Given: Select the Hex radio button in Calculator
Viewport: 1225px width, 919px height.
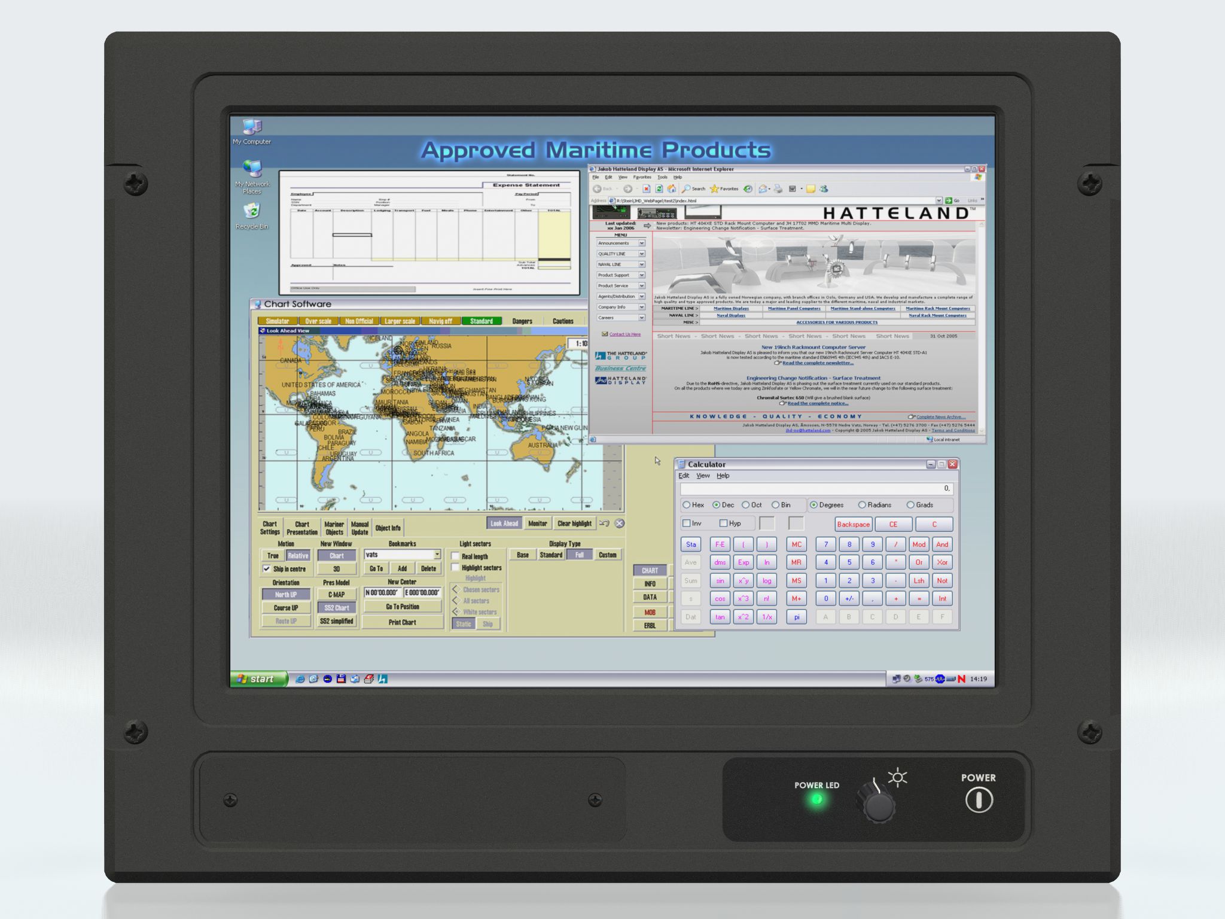Looking at the screenshot, I should (x=687, y=505).
